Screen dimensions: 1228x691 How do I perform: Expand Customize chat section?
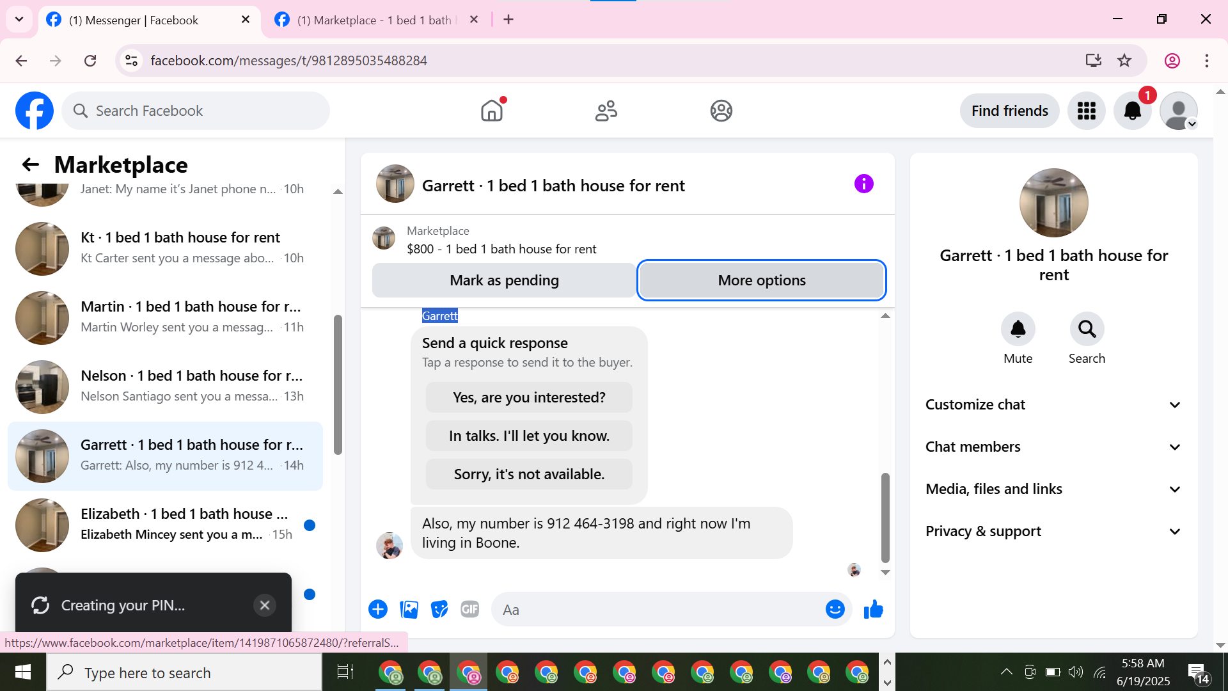[1053, 404]
